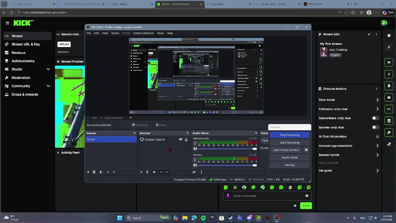Remove the selected scene in OBS

click(94, 172)
